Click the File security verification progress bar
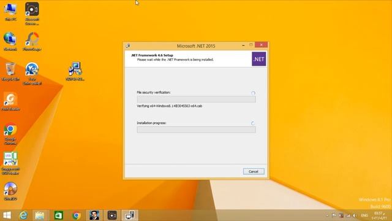 [x=196, y=99]
